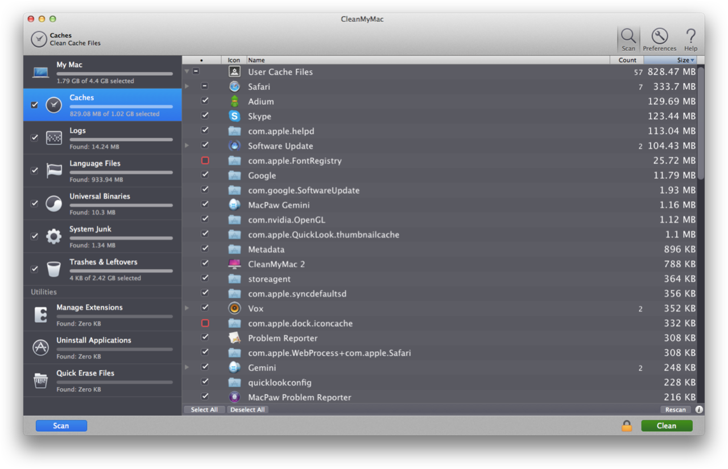Screen dimensions: 728x469
Task: Click the Logs icon in sidebar
Action: (x=53, y=138)
